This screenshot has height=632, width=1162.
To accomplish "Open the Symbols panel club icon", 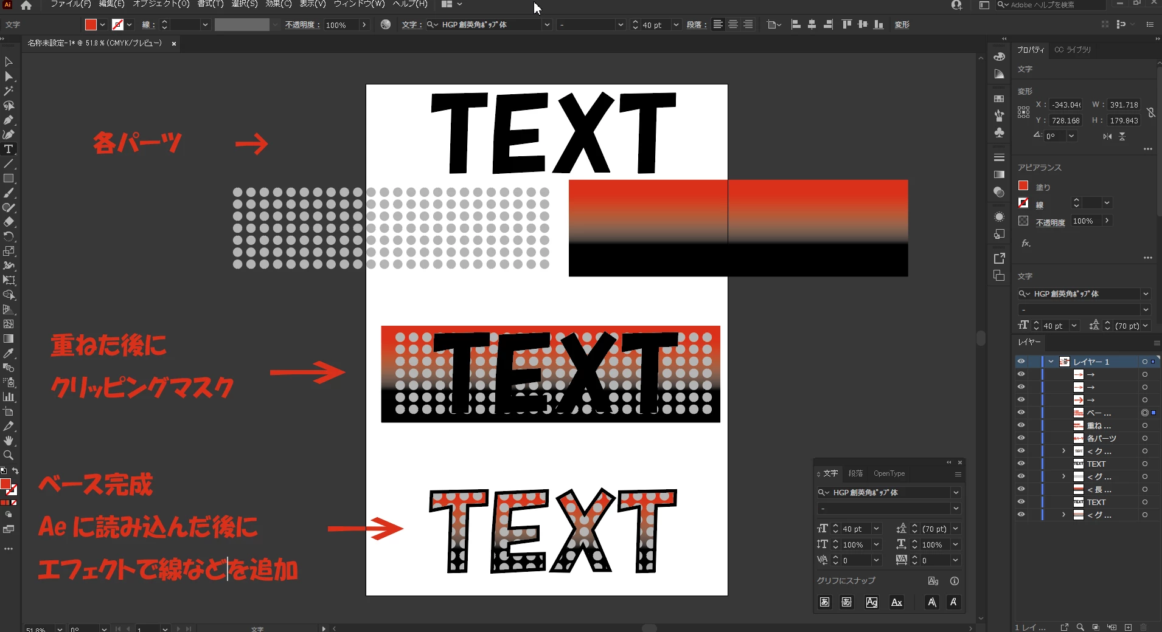I will [999, 132].
